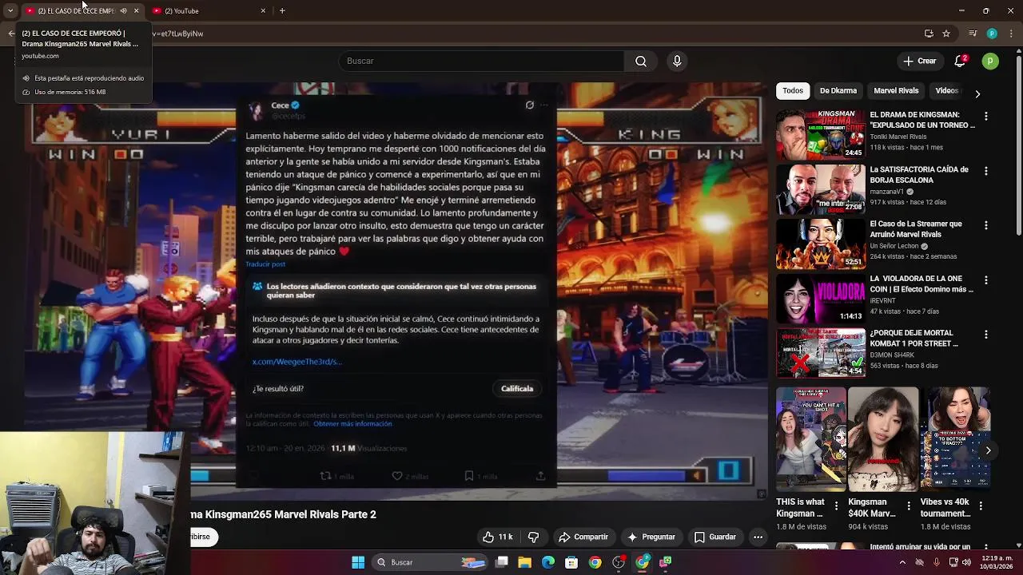Viewport: 1023px width, 575px height.
Task: Click the Windows taskbar Buscar box
Action: [x=431, y=562]
